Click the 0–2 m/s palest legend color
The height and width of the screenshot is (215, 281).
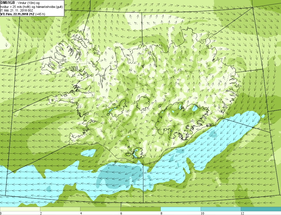pos(20,209)
